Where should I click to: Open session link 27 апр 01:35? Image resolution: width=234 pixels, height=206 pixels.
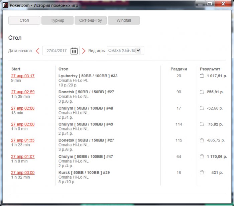coord(23,140)
